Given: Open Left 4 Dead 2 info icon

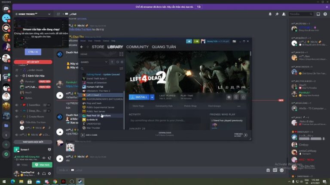Looking at the screenshot, I should [236, 97].
